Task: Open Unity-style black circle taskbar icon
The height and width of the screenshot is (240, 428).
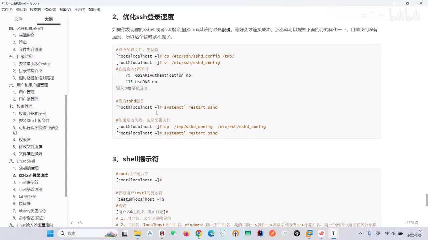Action: (297, 234)
